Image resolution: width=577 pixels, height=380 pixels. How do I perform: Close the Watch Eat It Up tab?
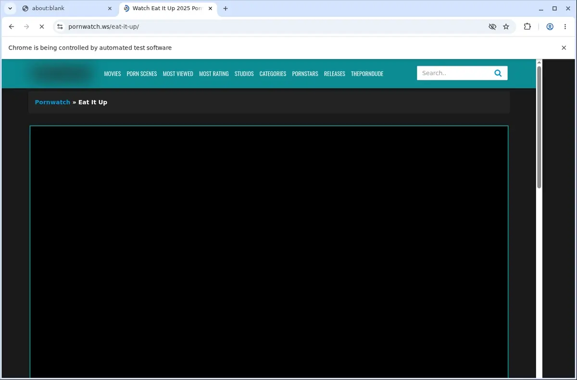(x=209, y=8)
